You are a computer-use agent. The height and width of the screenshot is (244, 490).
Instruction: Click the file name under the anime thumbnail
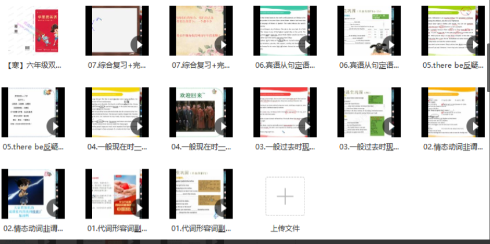pos(33,228)
